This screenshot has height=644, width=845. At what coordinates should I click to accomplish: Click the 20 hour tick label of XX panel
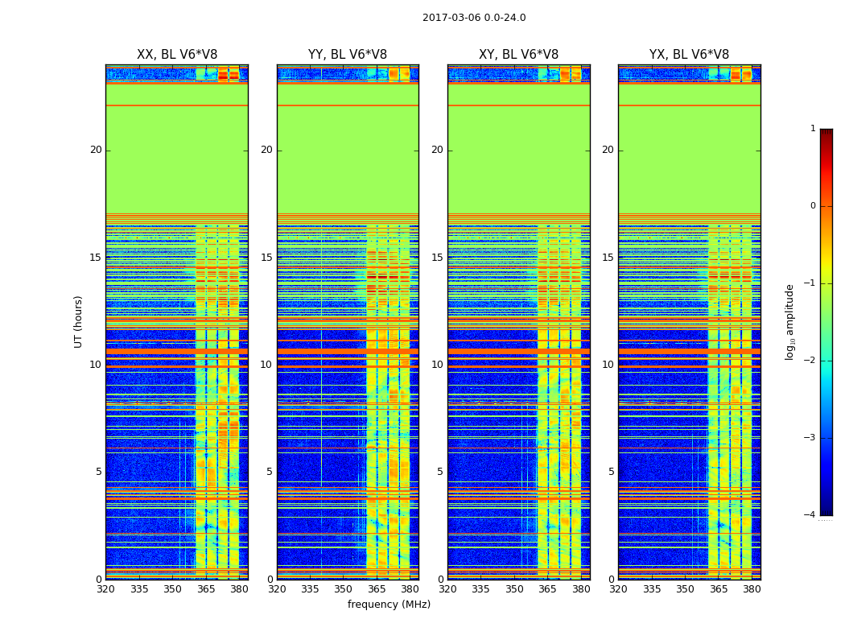pyautogui.click(x=96, y=150)
